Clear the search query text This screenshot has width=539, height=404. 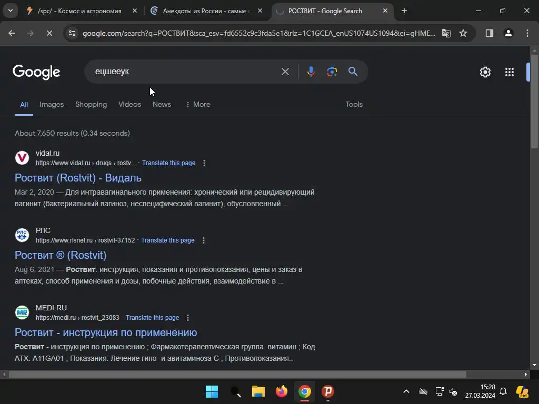click(x=285, y=72)
